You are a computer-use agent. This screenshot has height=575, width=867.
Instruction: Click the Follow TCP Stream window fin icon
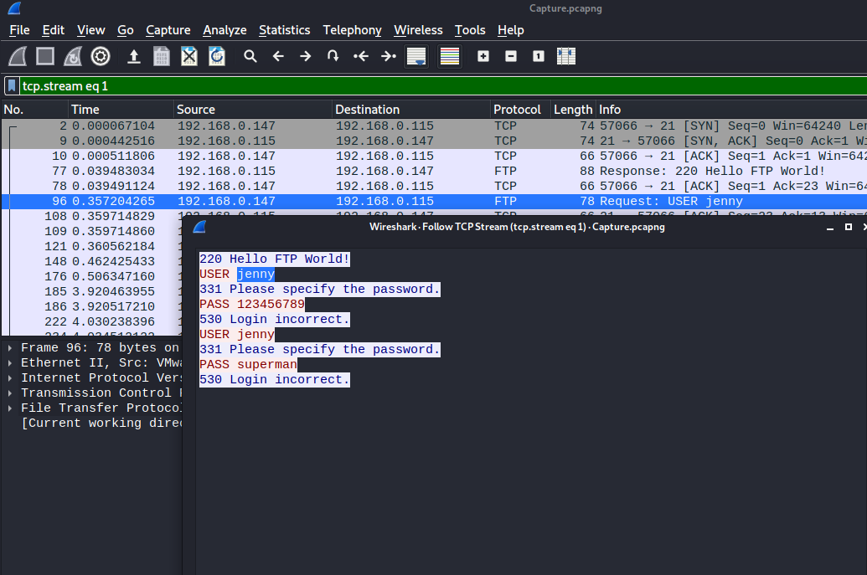point(199,227)
